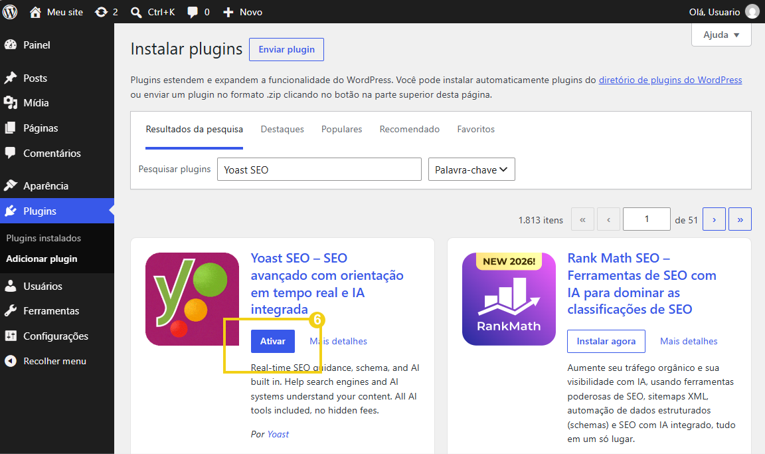The image size is (765, 454).
Task: Click the current page number field
Action: point(646,219)
